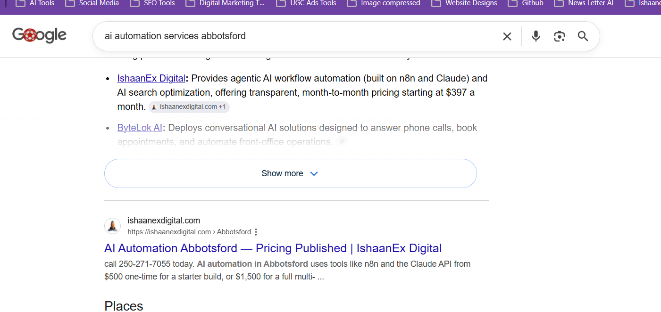Image resolution: width=661 pixels, height=312 pixels.
Task: Open the Image compressed bookmark folder
Action: tap(384, 3)
